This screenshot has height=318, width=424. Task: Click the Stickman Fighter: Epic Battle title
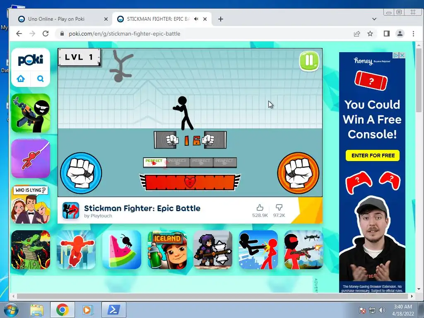coord(142,208)
